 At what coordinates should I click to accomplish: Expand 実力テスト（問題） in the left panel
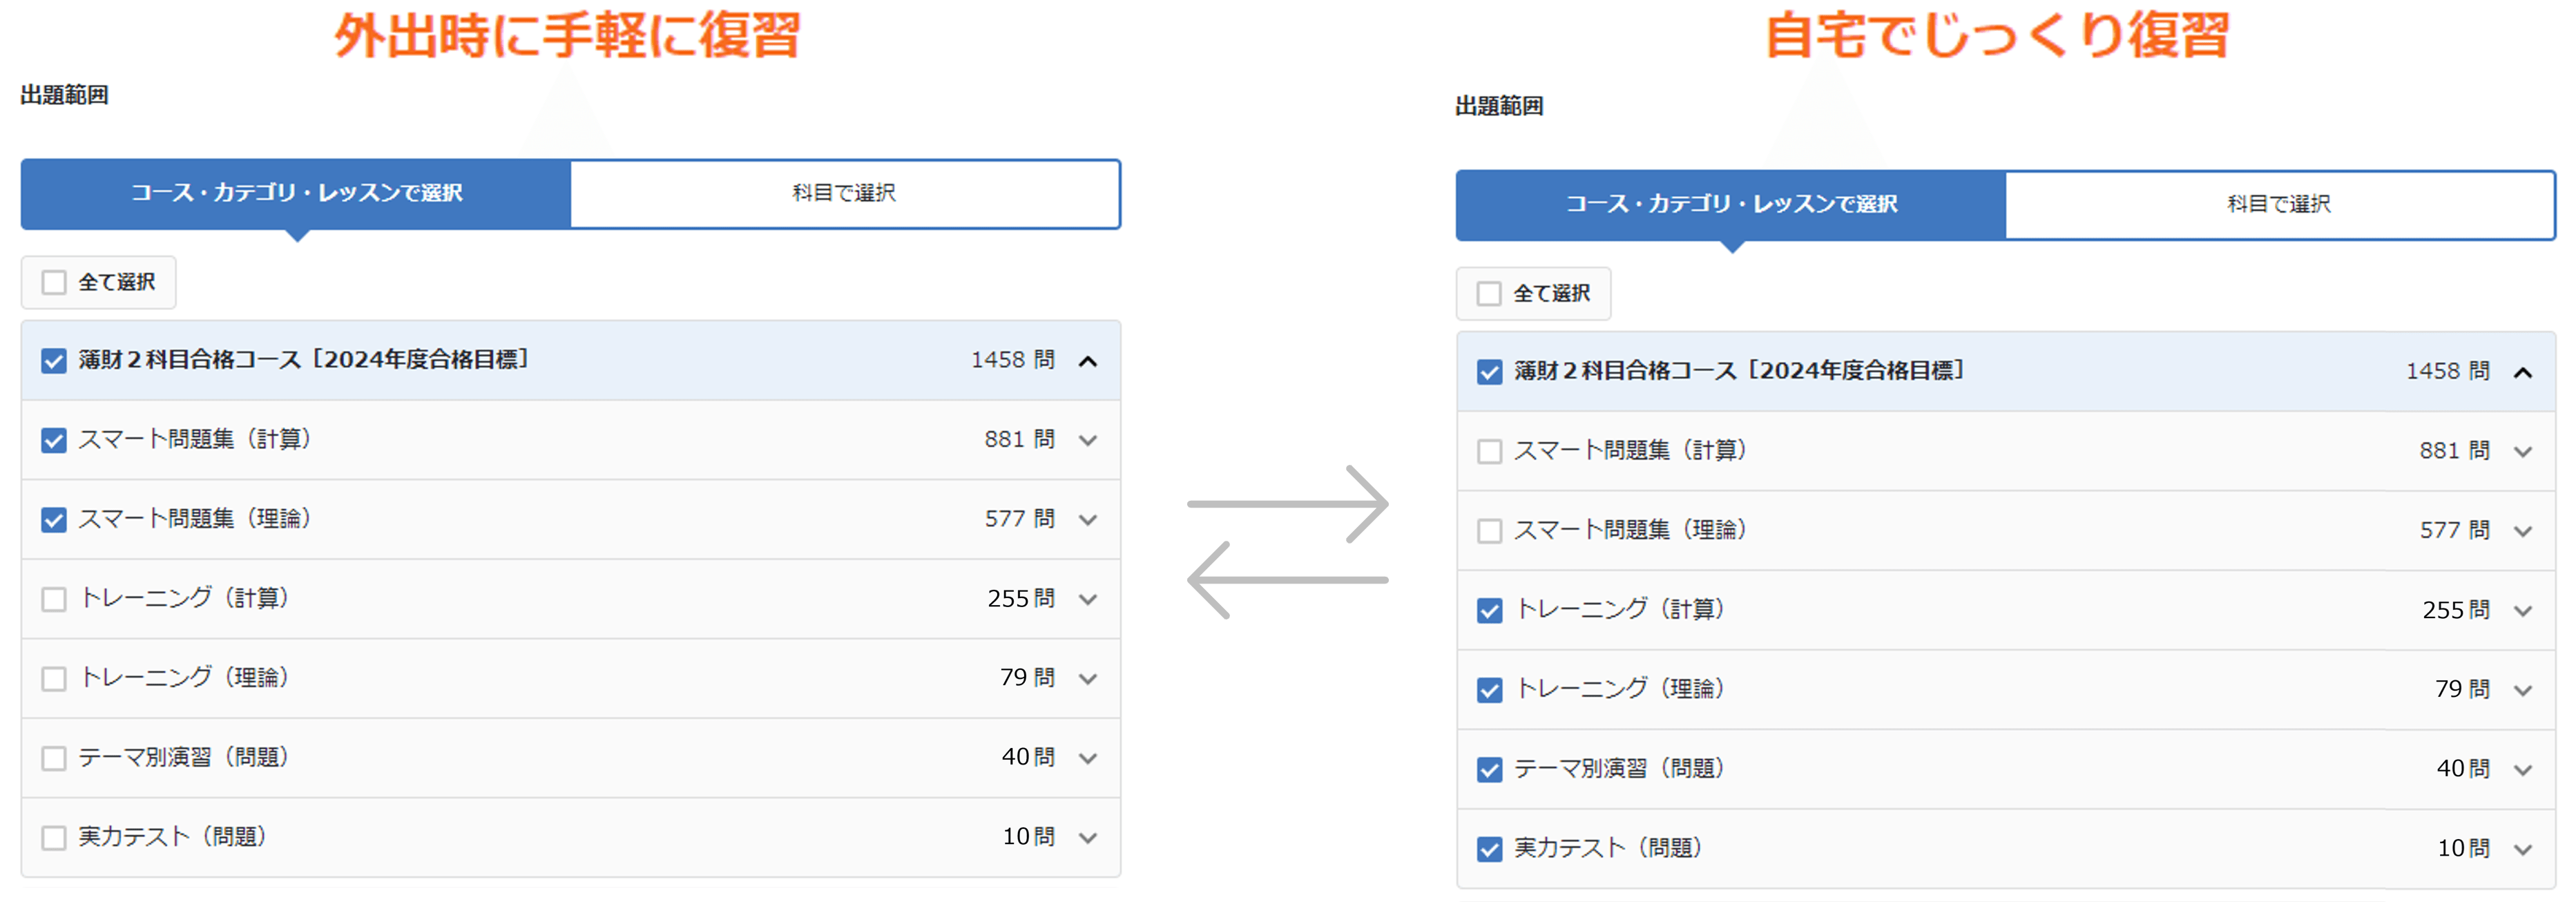pos(1089,837)
